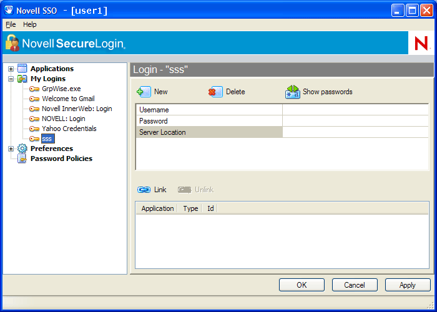
Task: Collapse the My Logins tree node
Action: (11, 79)
